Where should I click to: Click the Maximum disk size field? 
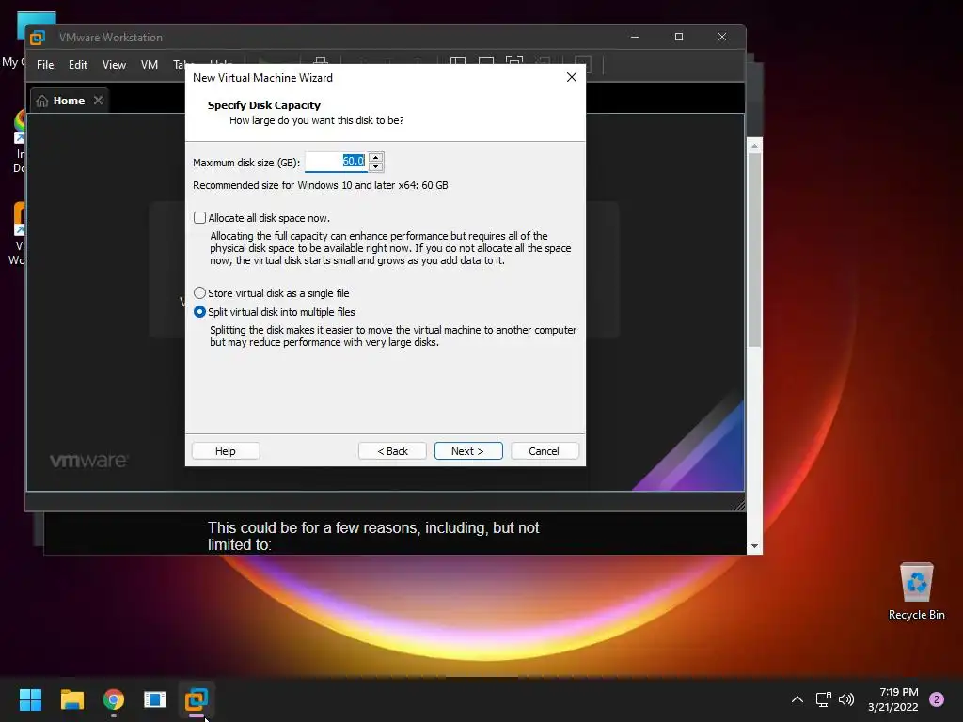tap(336, 162)
